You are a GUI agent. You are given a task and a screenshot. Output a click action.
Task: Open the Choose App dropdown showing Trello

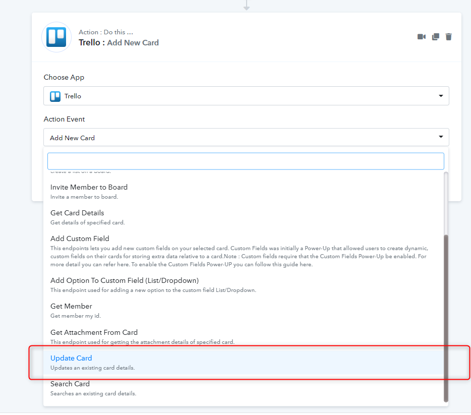(x=246, y=96)
